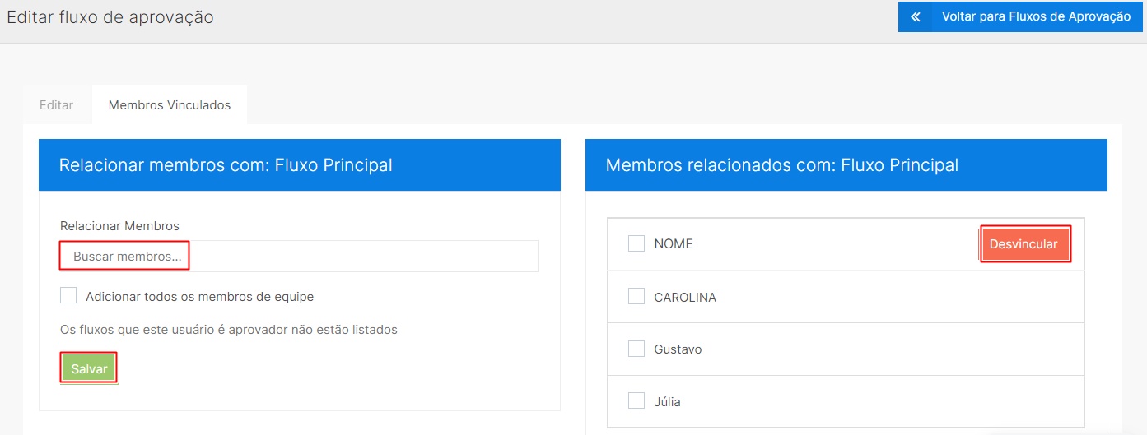Select the Gustavo member checkbox

click(x=636, y=349)
